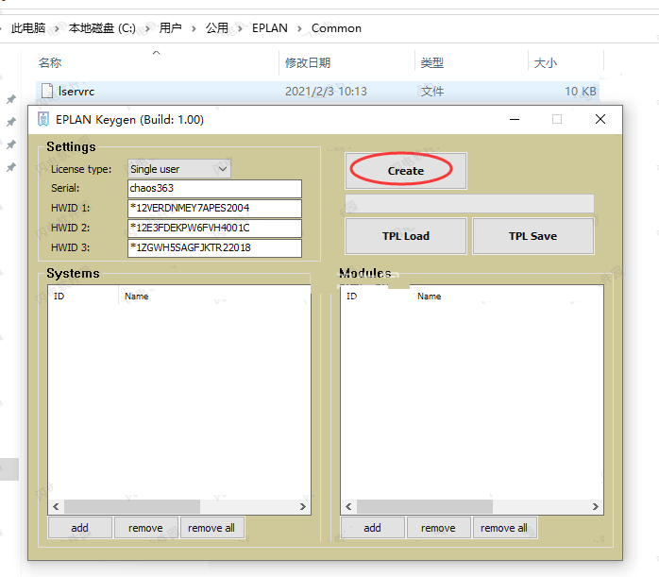Image resolution: width=659 pixels, height=577 pixels.
Task: Expand breadcrumb chevron after 公用
Action: tap(240, 28)
